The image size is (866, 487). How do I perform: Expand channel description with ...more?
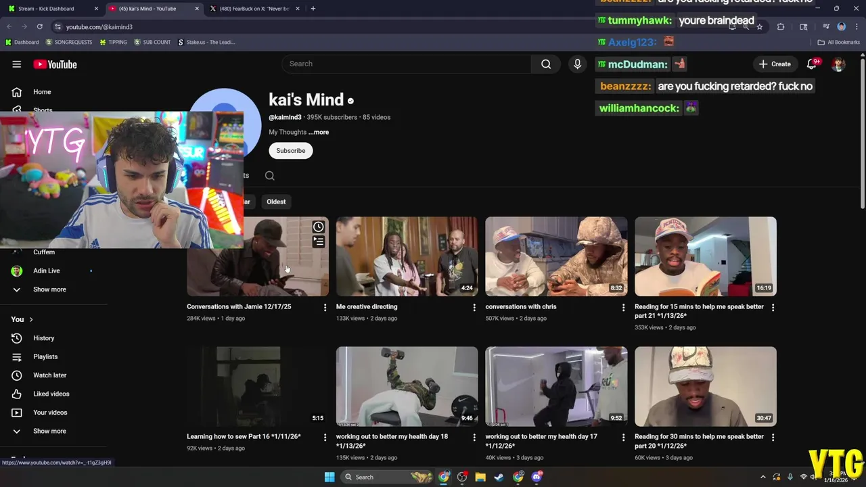point(319,133)
